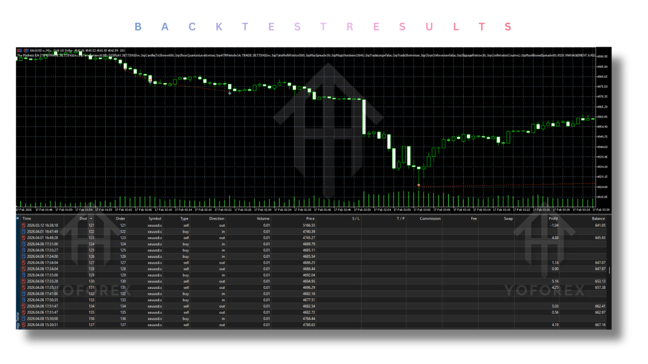Click the blue buy deal icon for deal 136

[23, 318]
